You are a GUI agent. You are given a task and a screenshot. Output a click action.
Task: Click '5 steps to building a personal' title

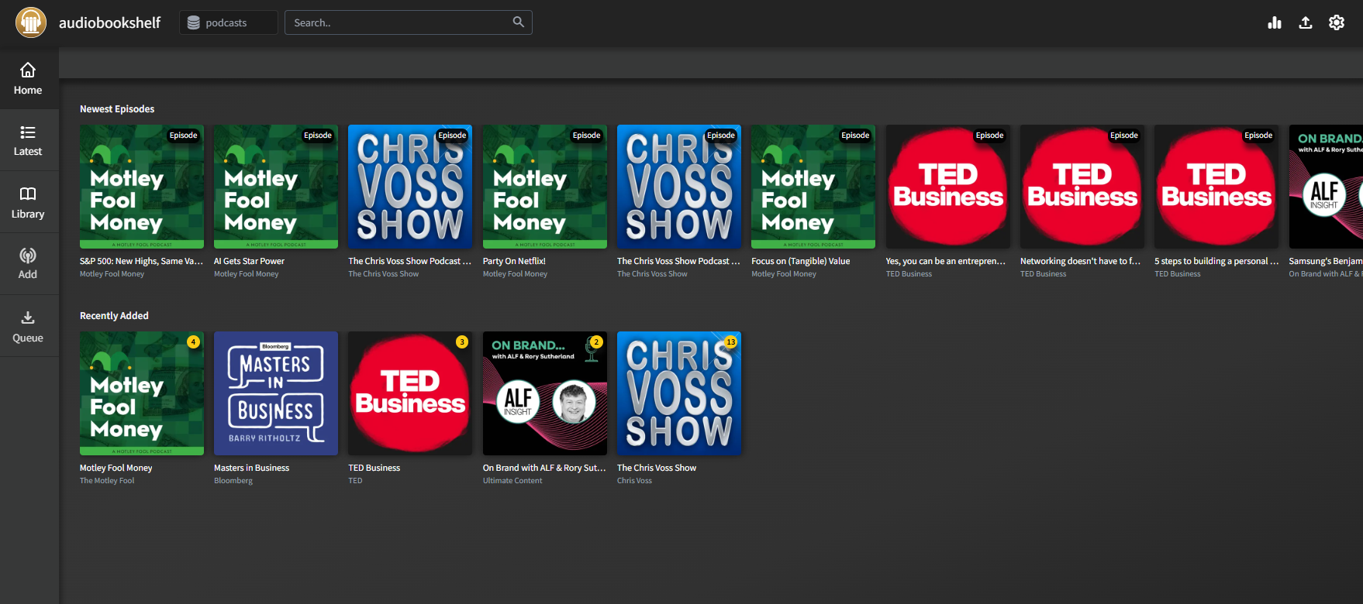[1216, 262]
